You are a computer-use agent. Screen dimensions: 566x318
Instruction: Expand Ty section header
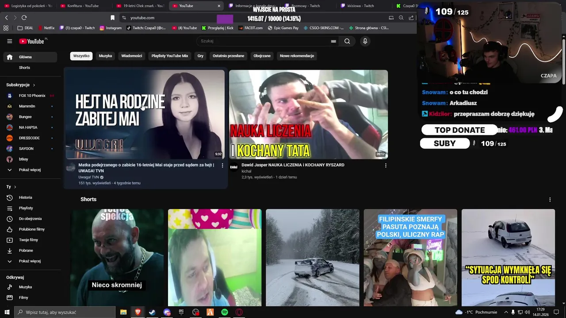11,187
